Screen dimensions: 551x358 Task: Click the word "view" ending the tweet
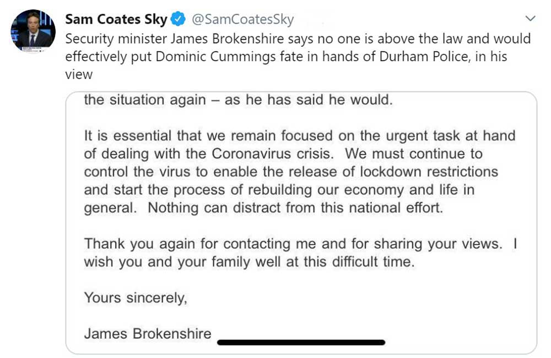point(78,74)
